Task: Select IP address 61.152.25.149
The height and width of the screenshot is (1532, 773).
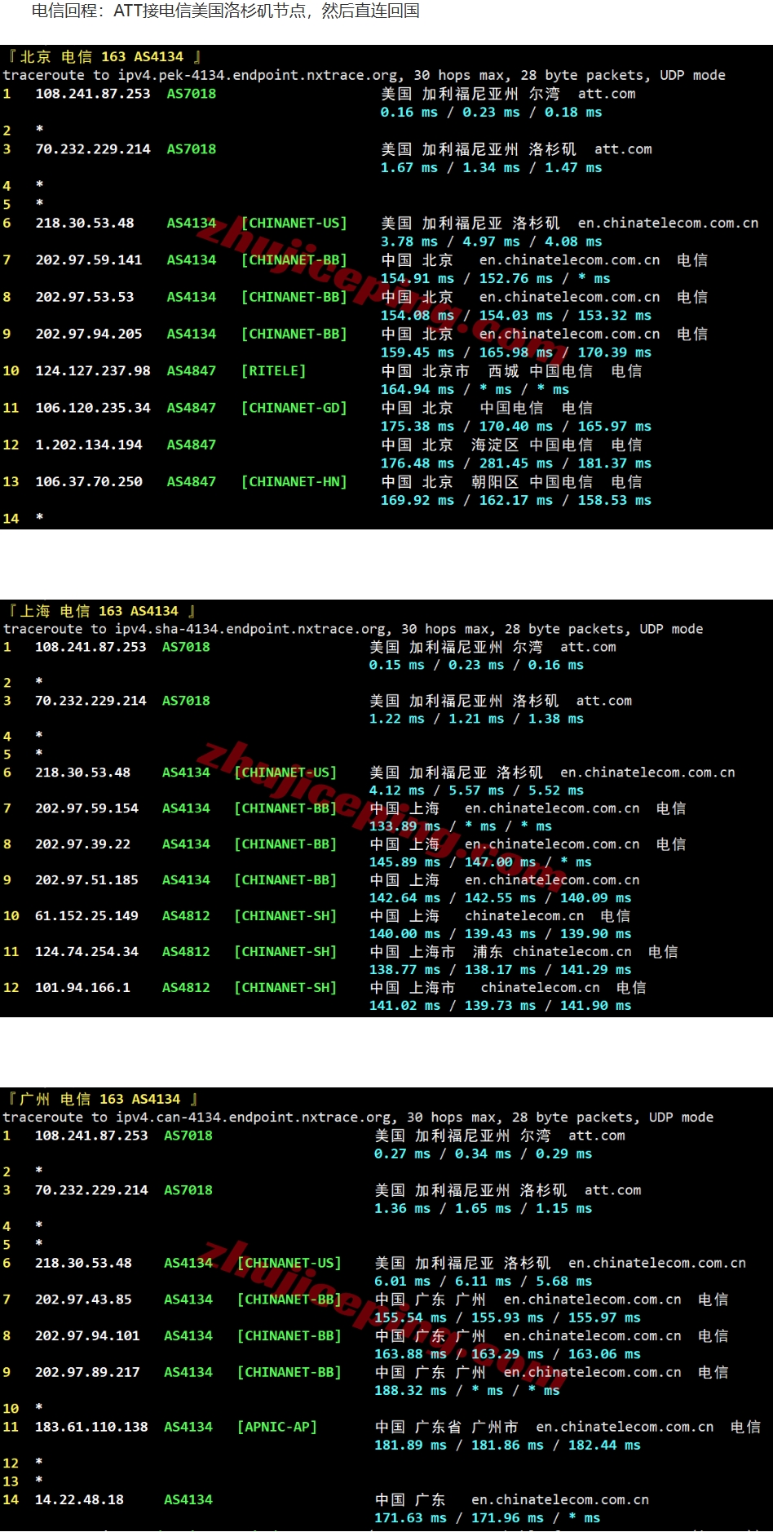Action: 86,916
